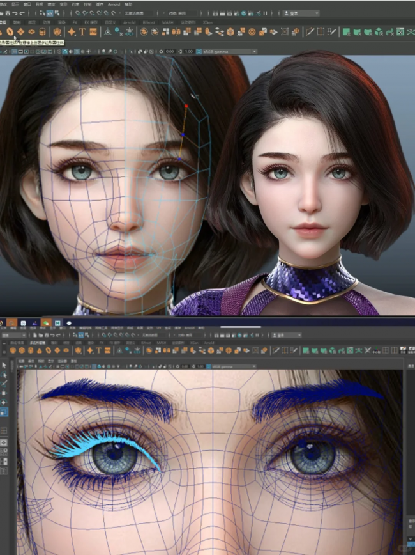Click the Paint Selection tool in bottom toolbox

coord(4,384)
